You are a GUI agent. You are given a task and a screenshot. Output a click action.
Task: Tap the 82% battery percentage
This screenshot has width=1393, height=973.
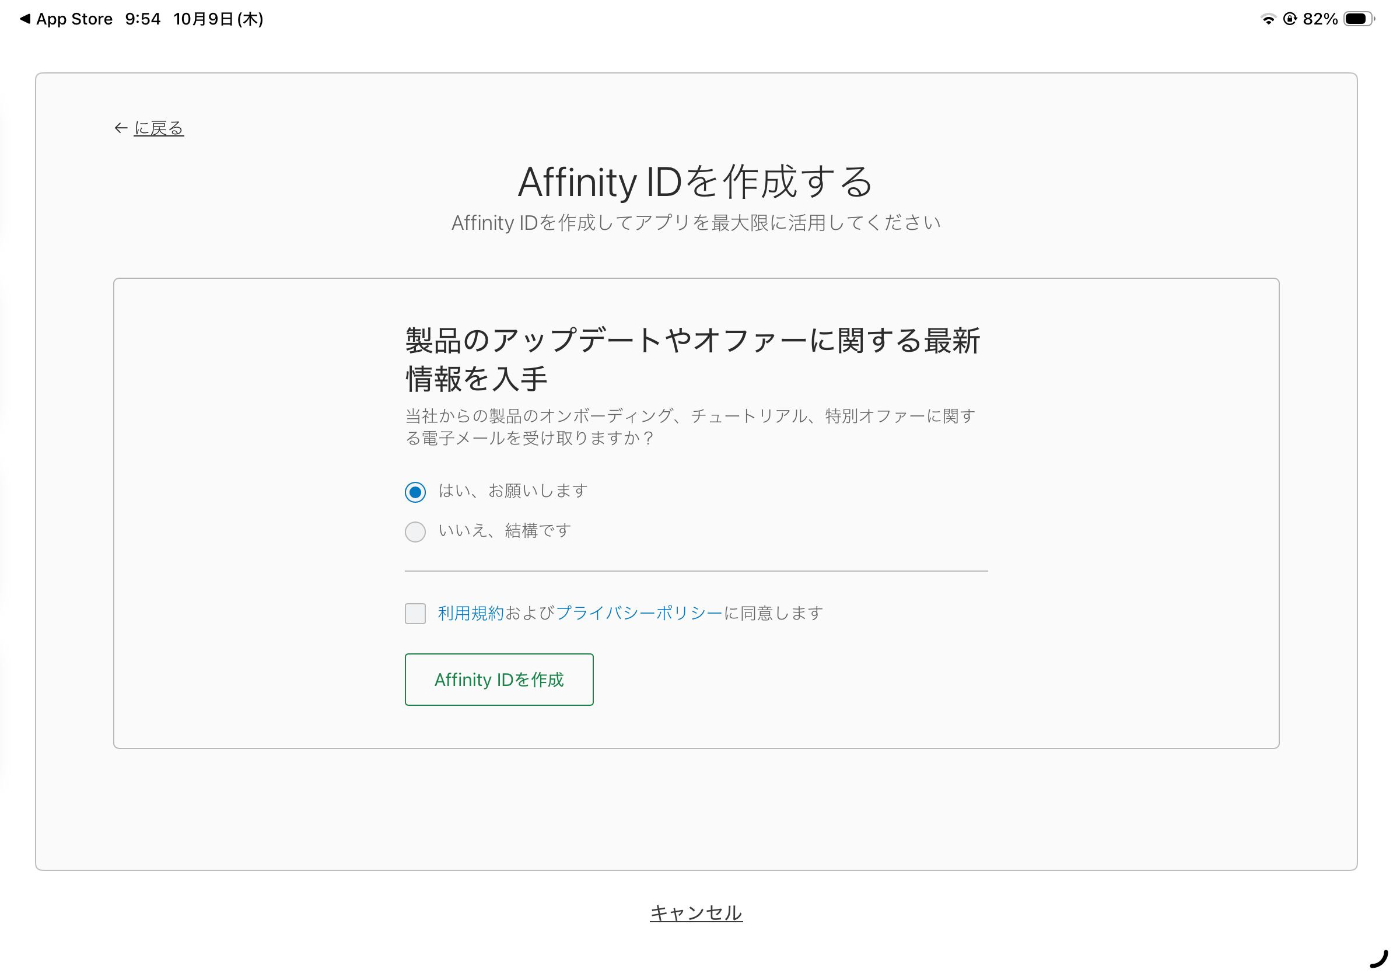1320,19
